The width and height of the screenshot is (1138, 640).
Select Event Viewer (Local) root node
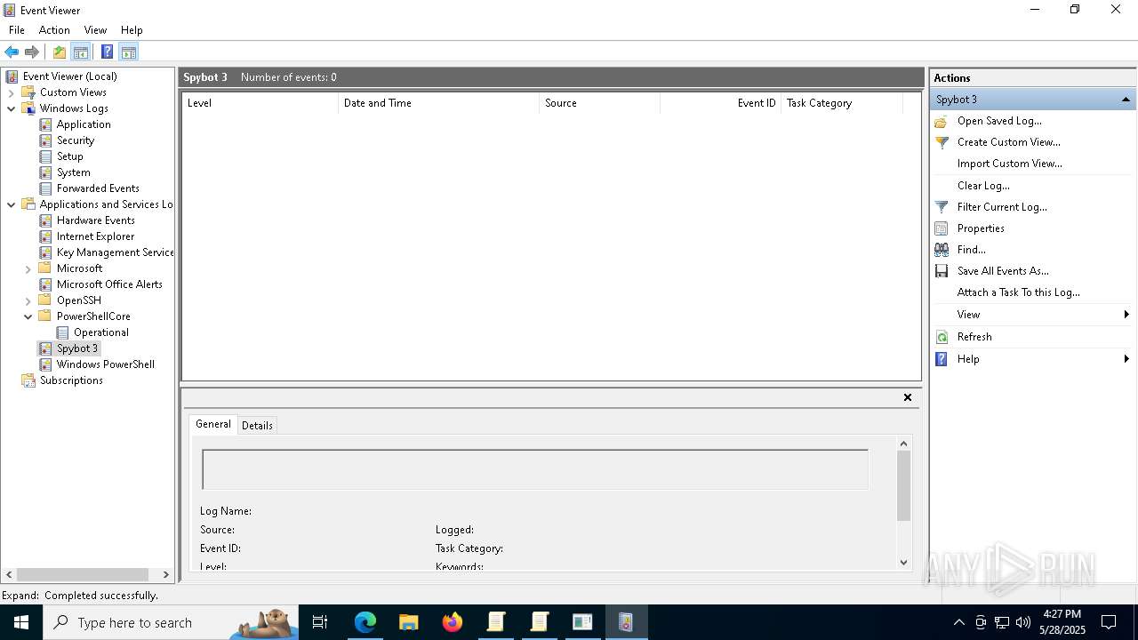pos(70,76)
